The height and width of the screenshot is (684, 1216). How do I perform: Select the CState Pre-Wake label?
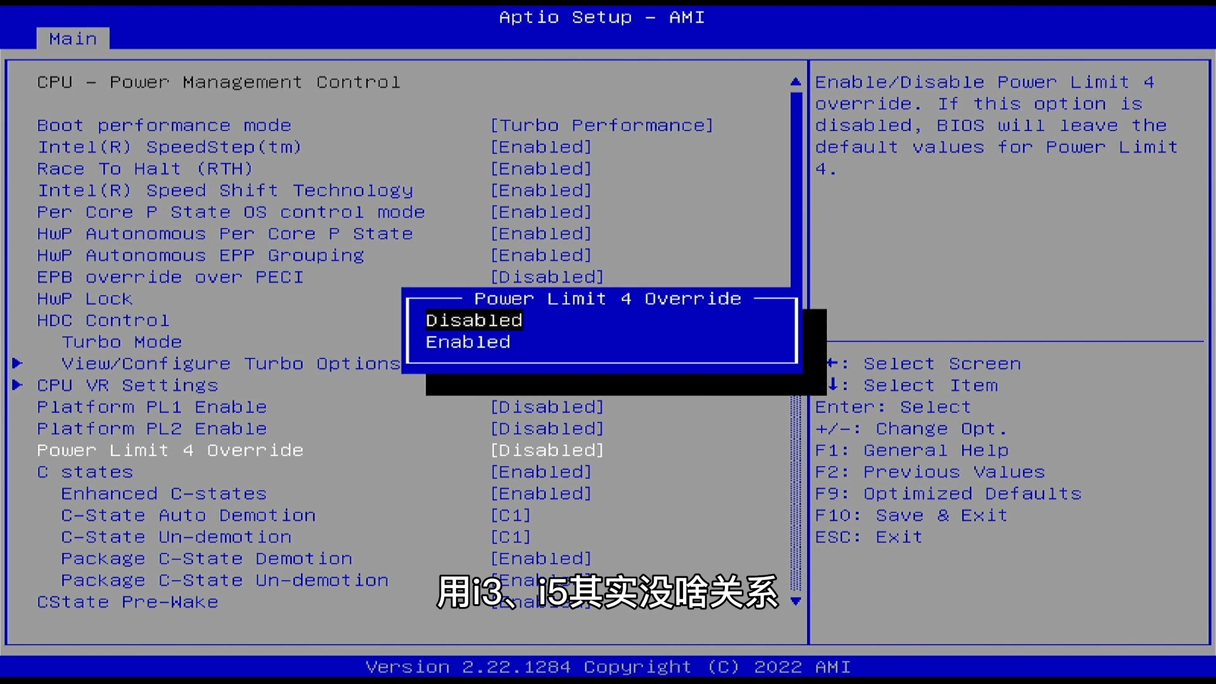coord(128,602)
